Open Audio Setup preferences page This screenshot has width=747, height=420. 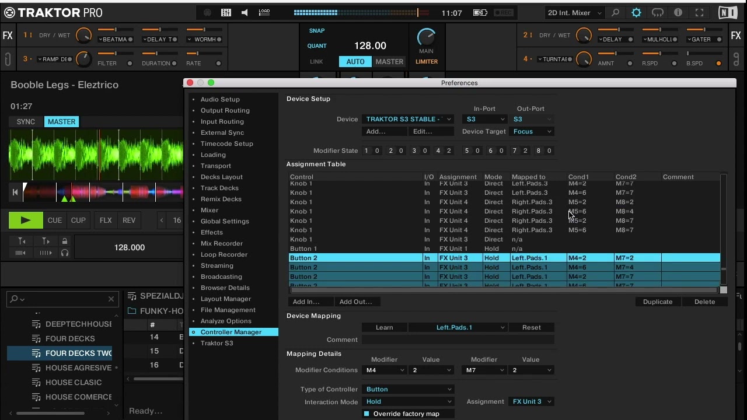click(x=220, y=99)
